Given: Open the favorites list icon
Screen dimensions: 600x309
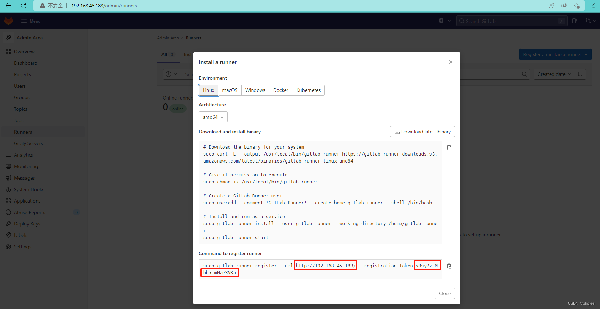Looking at the screenshot, I should (594, 6).
